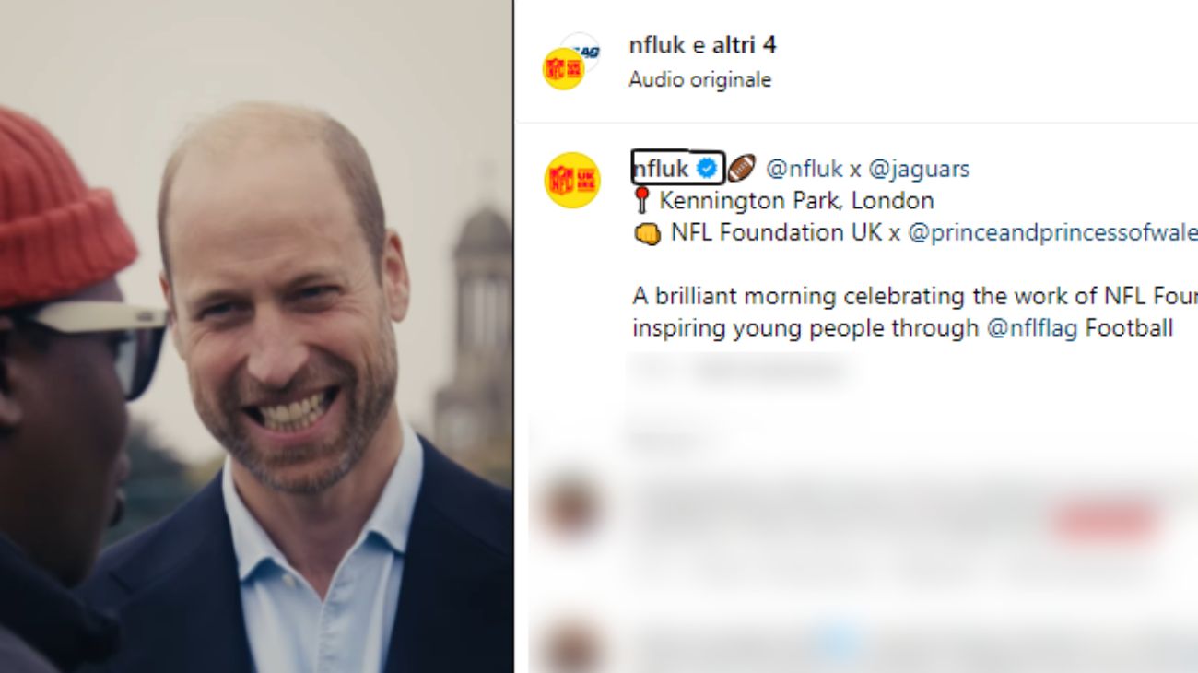Click the video of the smiling man
This screenshot has width=1198, height=673.
[x=256, y=336]
